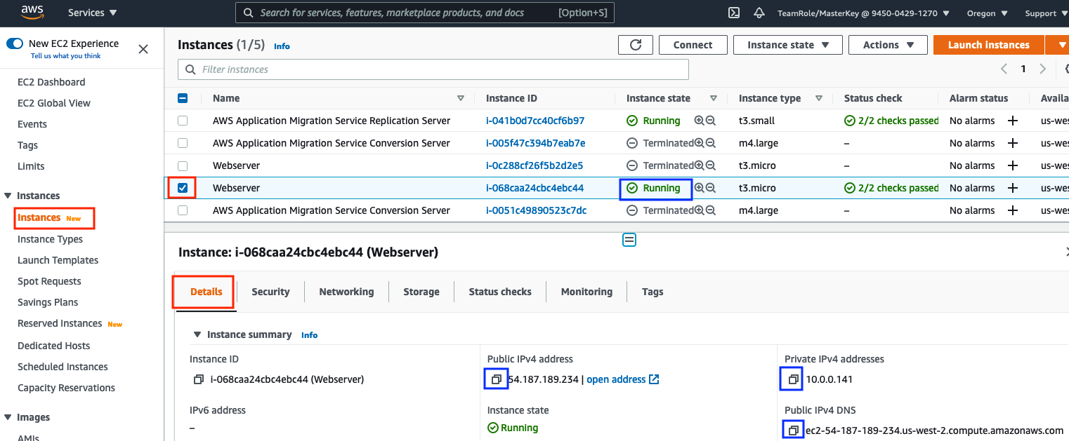
Task: Switch to the Security tab
Action: (x=270, y=292)
